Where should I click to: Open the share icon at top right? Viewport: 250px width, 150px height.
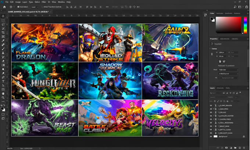tap(247, 7)
